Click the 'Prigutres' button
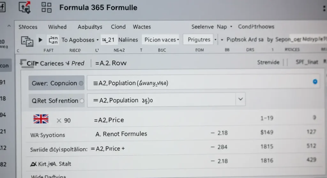 click(x=199, y=40)
